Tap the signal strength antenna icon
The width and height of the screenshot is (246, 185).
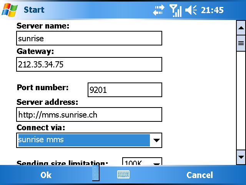tap(175, 11)
